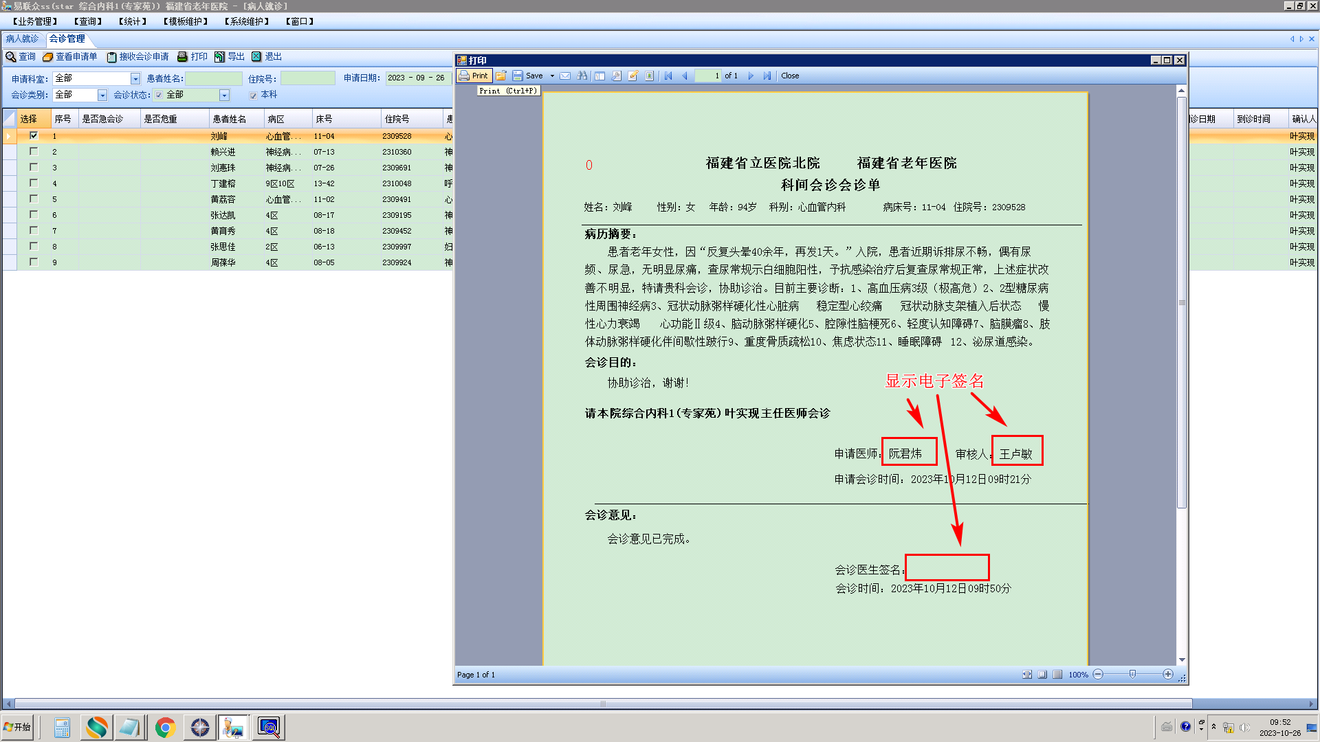Expand the 申请科室 dropdown
The image size is (1320, 742).
click(x=135, y=79)
